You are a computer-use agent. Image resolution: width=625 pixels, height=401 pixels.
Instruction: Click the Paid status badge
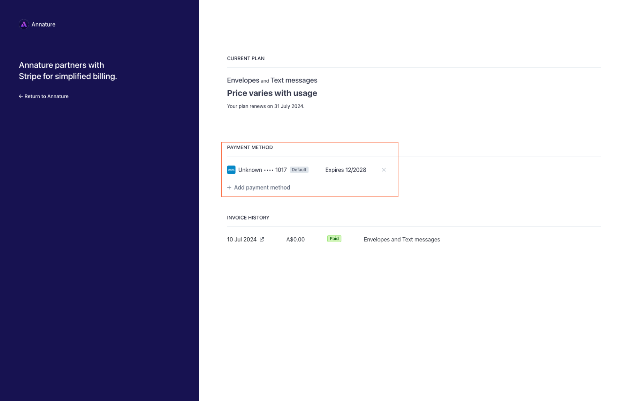click(334, 239)
